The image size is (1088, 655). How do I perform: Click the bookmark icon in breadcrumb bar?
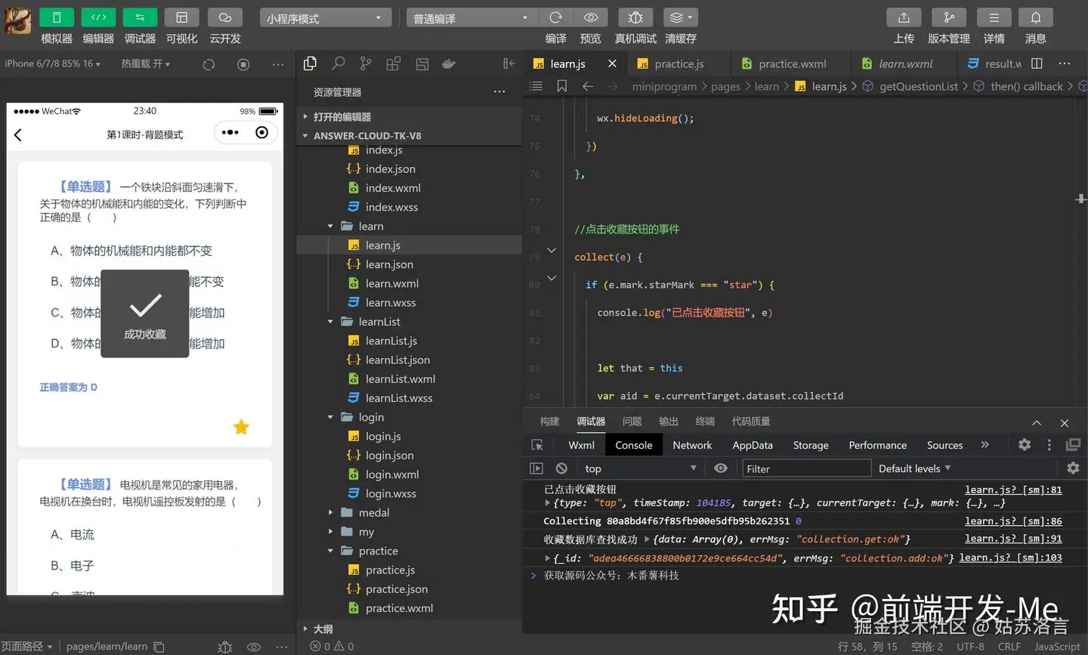point(561,86)
